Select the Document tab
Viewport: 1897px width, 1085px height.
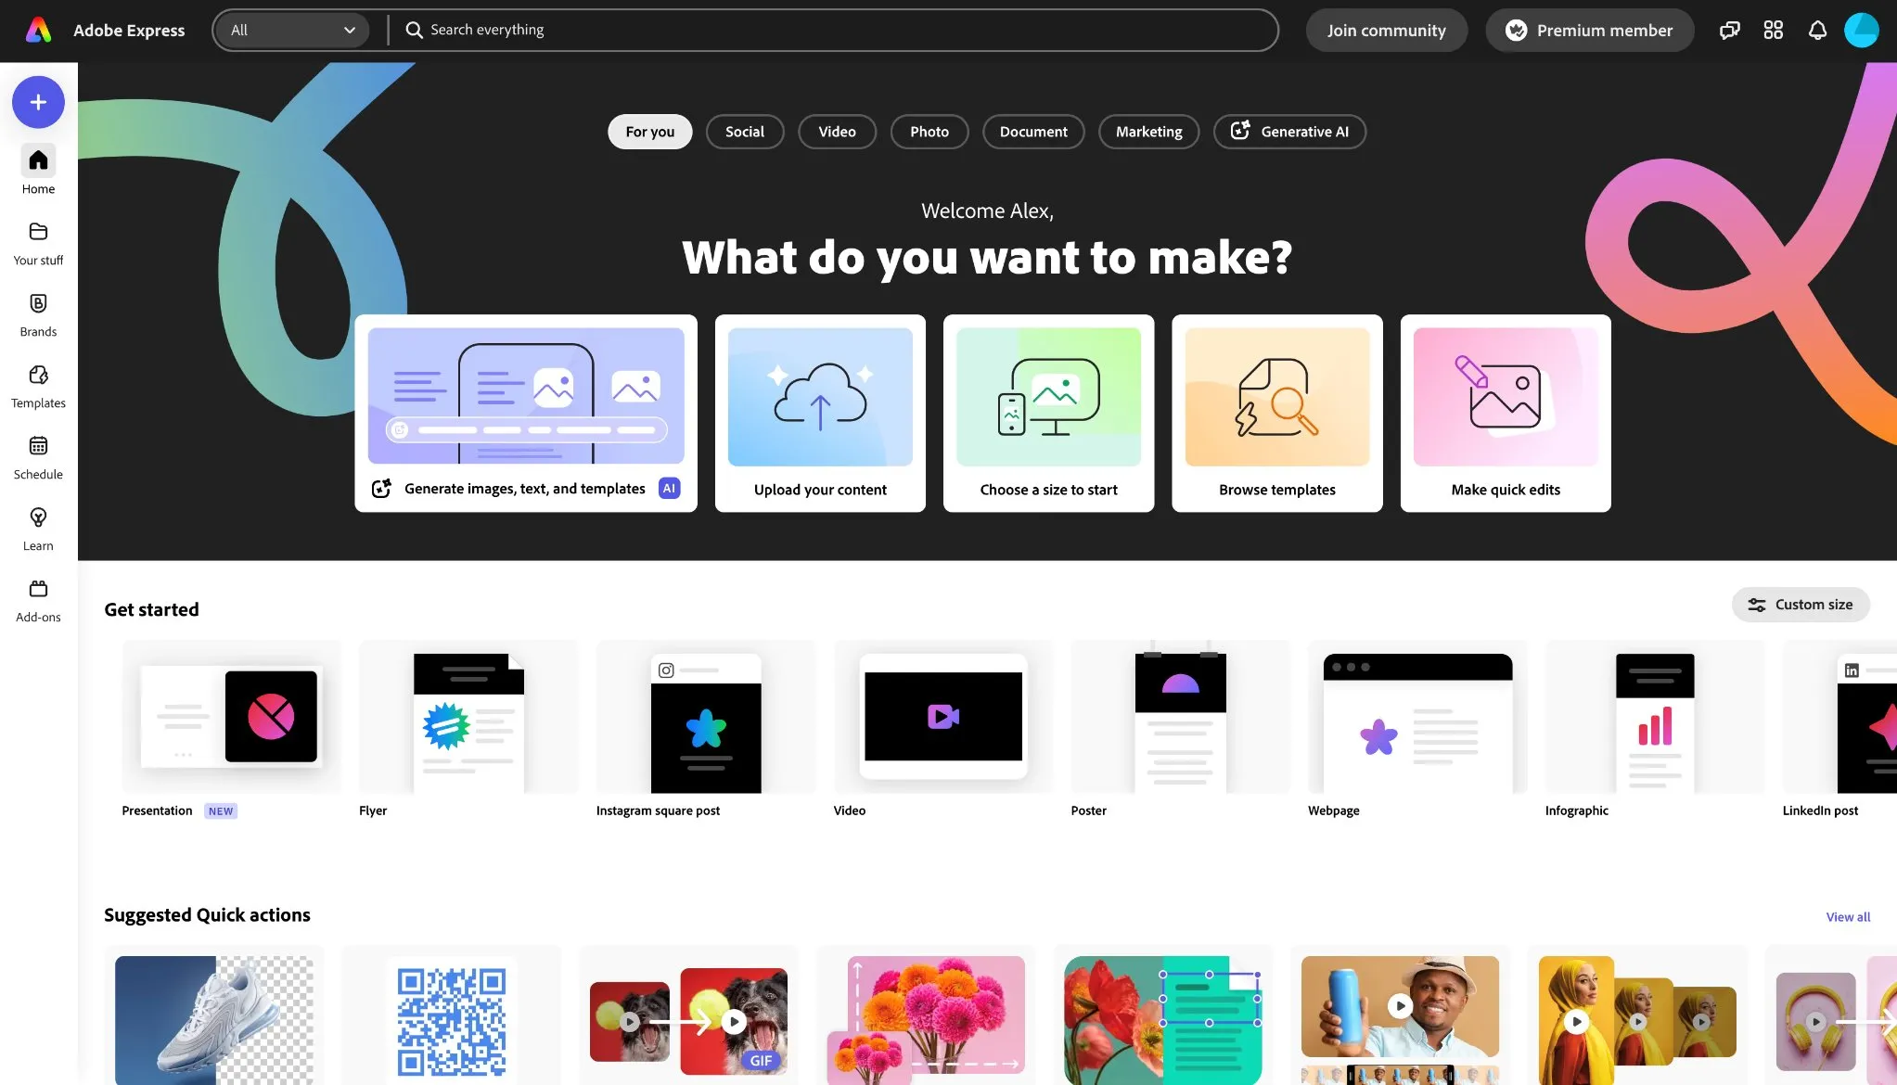[x=1033, y=132]
